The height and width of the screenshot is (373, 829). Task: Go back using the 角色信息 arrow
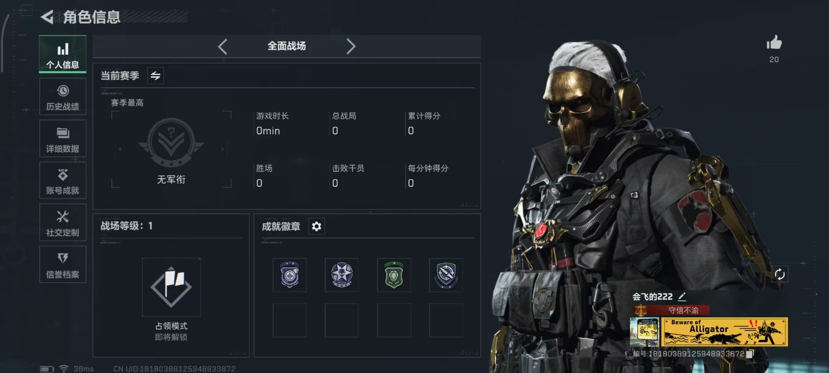coord(47,17)
